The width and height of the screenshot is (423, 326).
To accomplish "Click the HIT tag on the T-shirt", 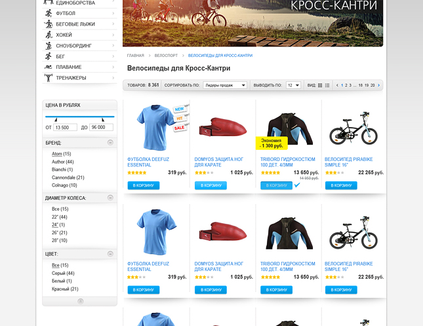I will point(180,118).
